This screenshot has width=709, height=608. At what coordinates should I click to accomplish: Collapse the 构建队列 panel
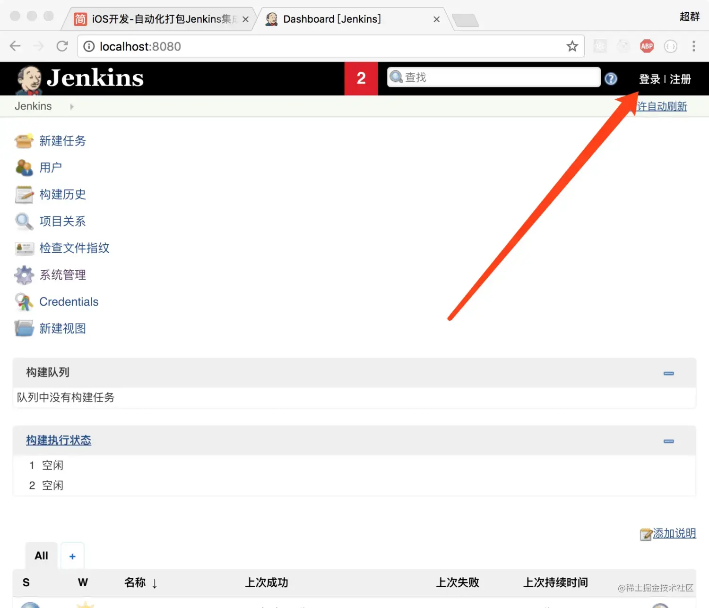(x=668, y=373)
